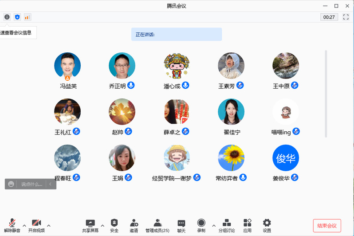Click the 正在讲话 speaker banner

click(177, 34)
